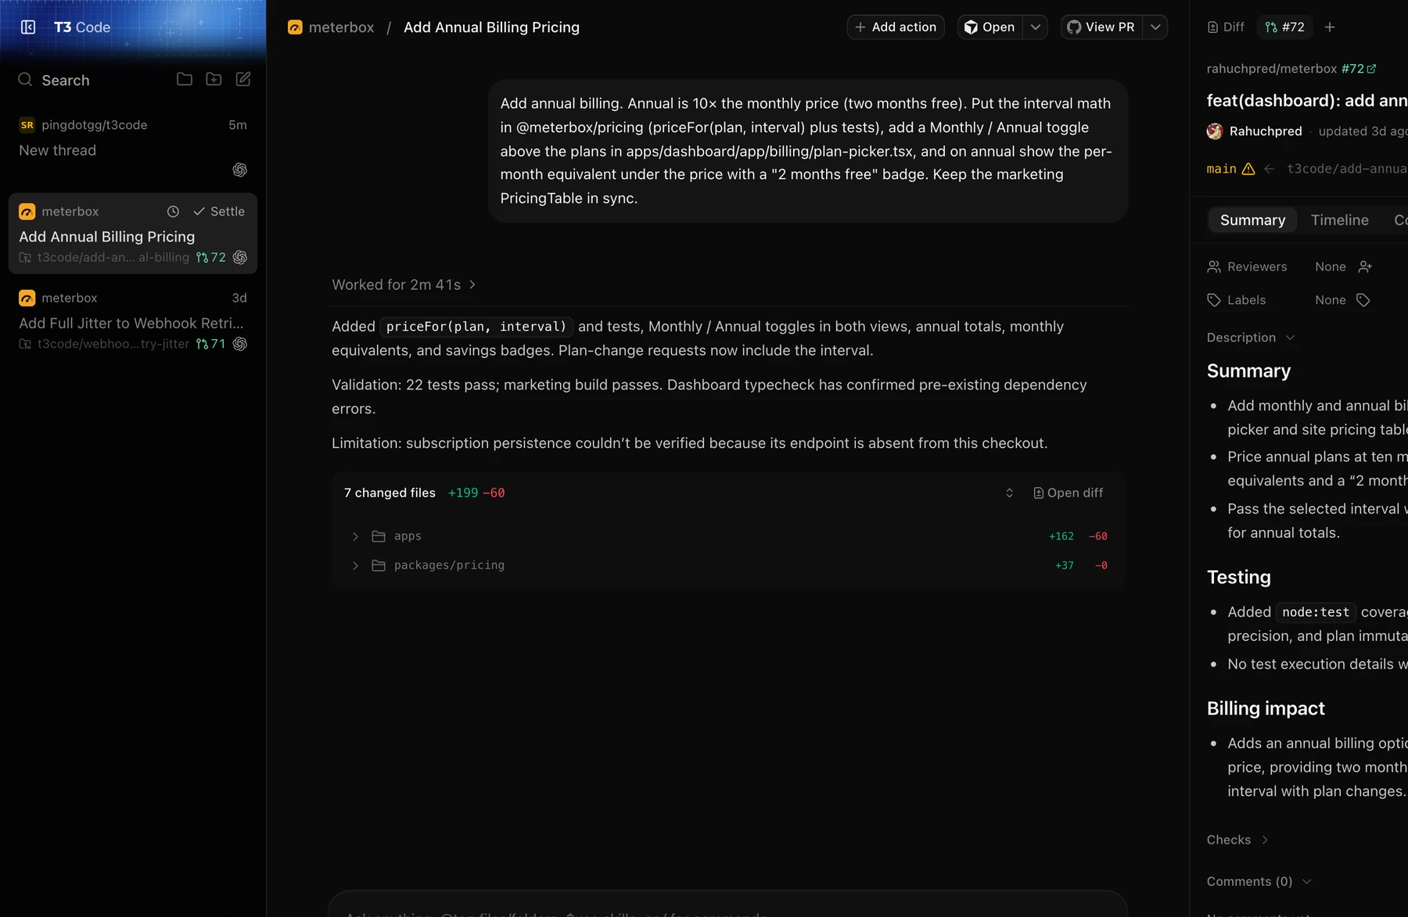Image resolution: width=1408 pixels, height=917 pixels.
Task: Click the Add action button
Action: click(x=896, y=27)
